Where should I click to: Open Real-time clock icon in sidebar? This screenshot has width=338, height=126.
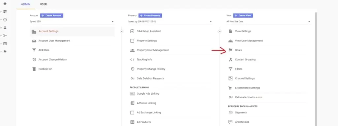(x=5, y=19)
